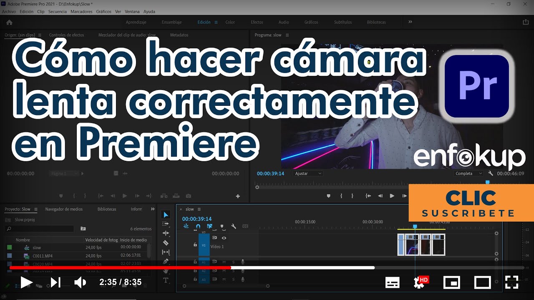
Task: Open the Edición workspace menu icon
Action: 216,22
